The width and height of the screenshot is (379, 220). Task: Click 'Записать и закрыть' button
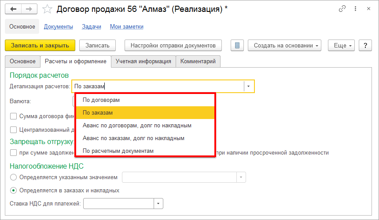pos(40,45)
